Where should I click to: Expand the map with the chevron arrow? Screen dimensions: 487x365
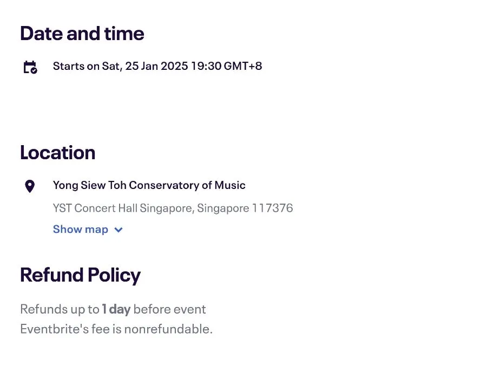119,230
